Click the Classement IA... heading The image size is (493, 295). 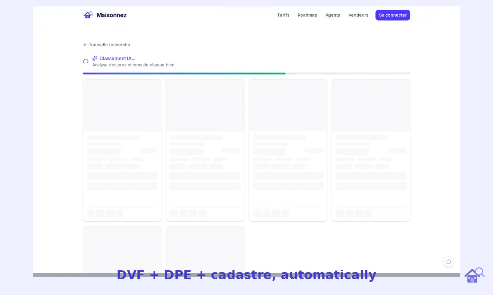117,58
